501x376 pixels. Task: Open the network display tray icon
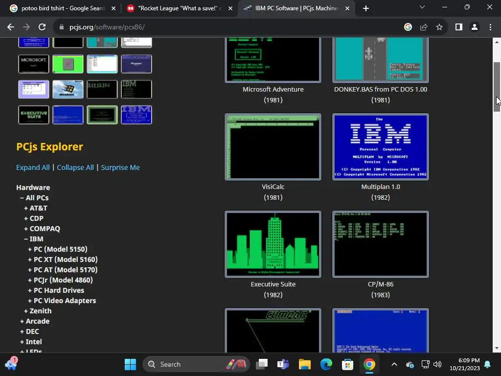425,364
